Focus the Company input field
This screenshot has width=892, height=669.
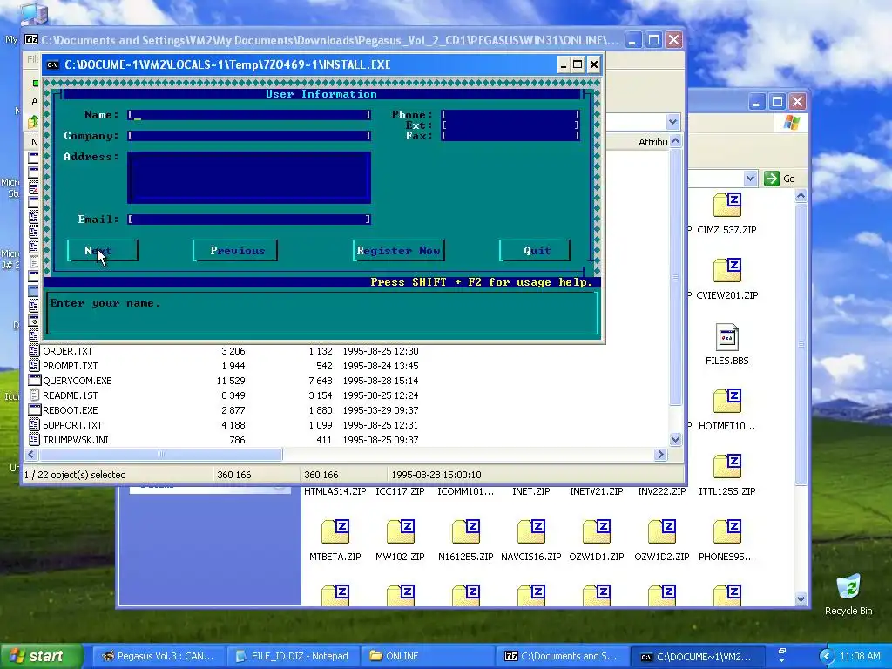pos(249,136)
